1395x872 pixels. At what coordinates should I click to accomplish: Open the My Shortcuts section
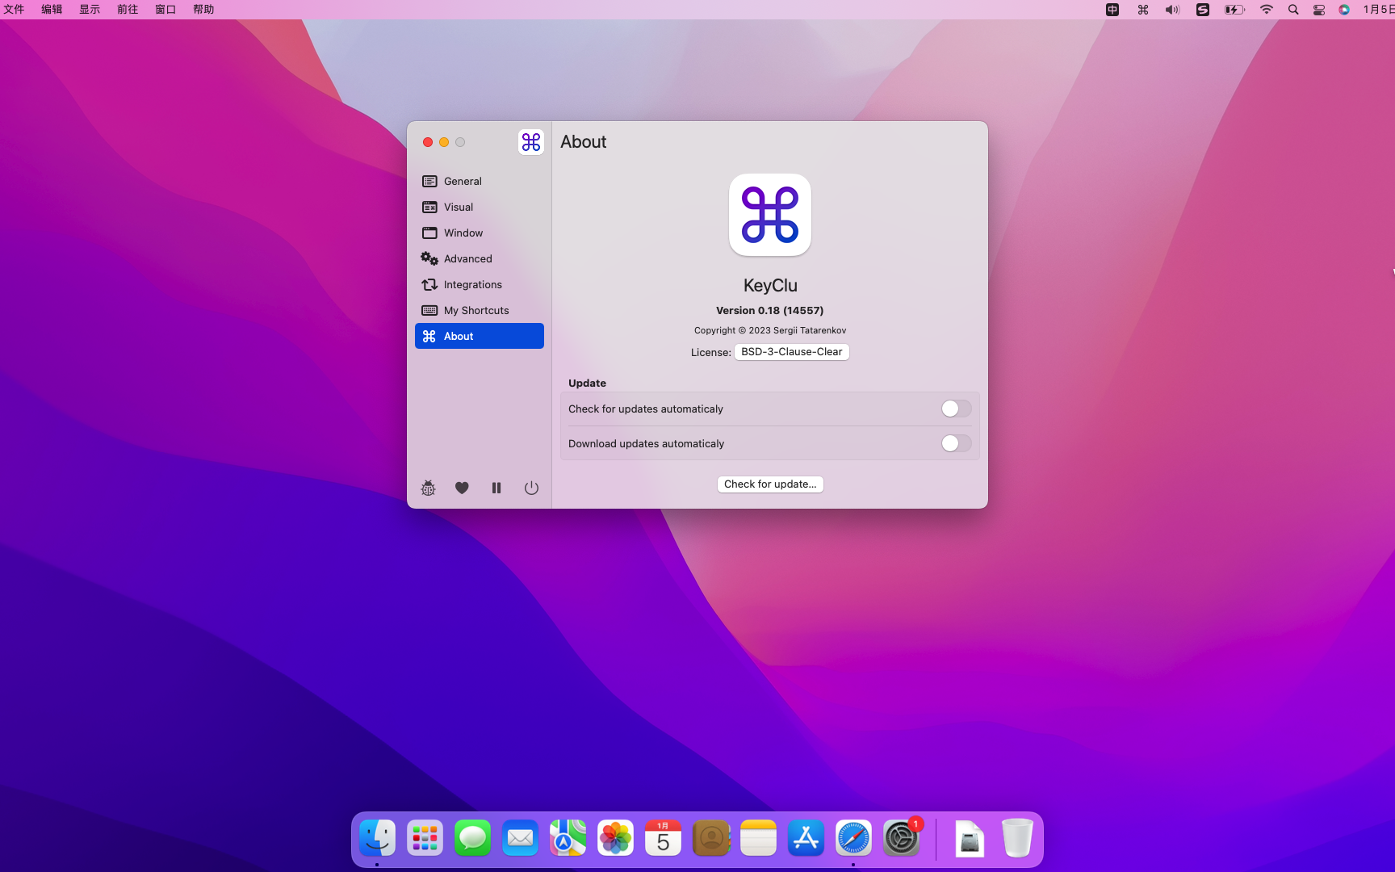479,310
